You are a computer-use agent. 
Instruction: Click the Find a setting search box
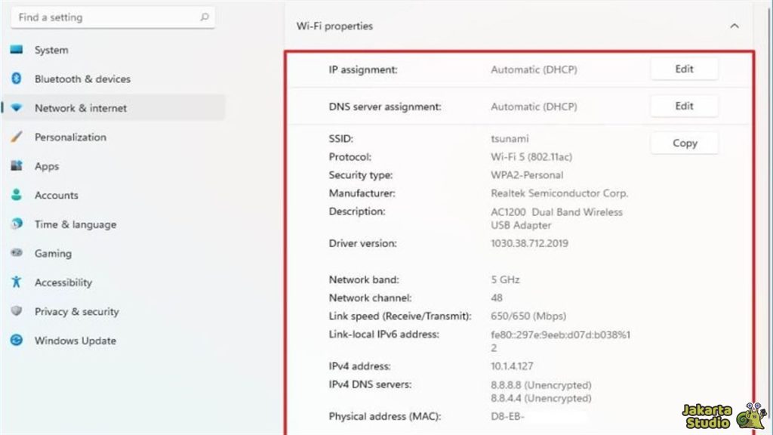pos(106,17)
